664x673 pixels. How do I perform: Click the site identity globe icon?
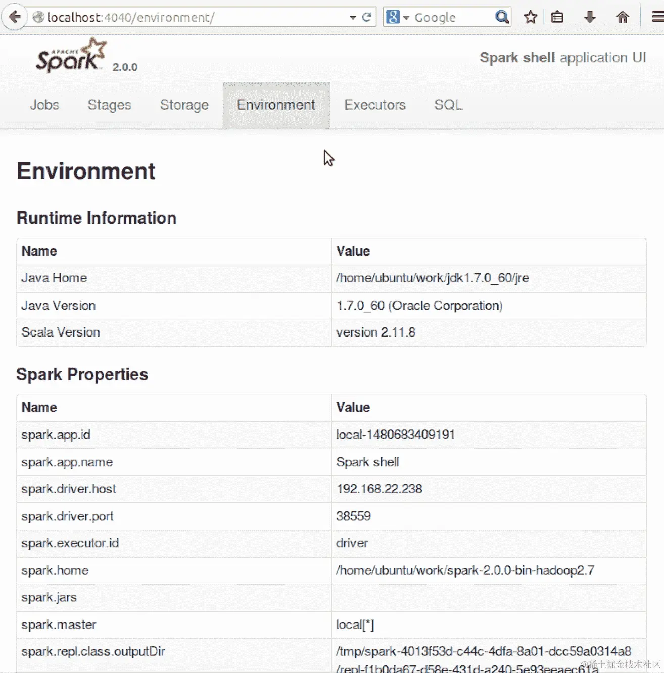pos(38,17)
